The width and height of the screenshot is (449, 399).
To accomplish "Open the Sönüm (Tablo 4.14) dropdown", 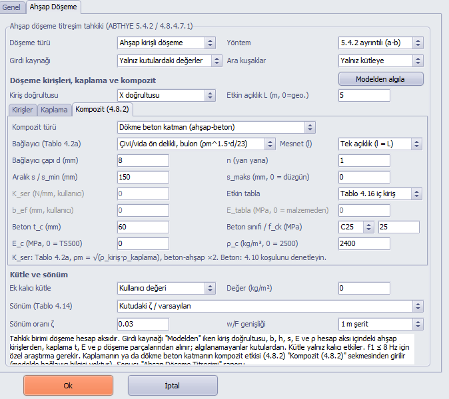I will (270, 306).
